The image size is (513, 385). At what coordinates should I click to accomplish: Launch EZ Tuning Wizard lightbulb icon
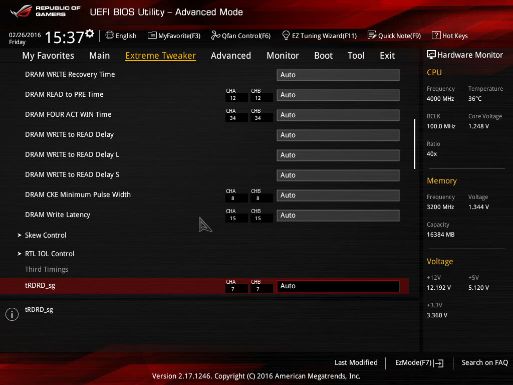[x=286, y=35]
